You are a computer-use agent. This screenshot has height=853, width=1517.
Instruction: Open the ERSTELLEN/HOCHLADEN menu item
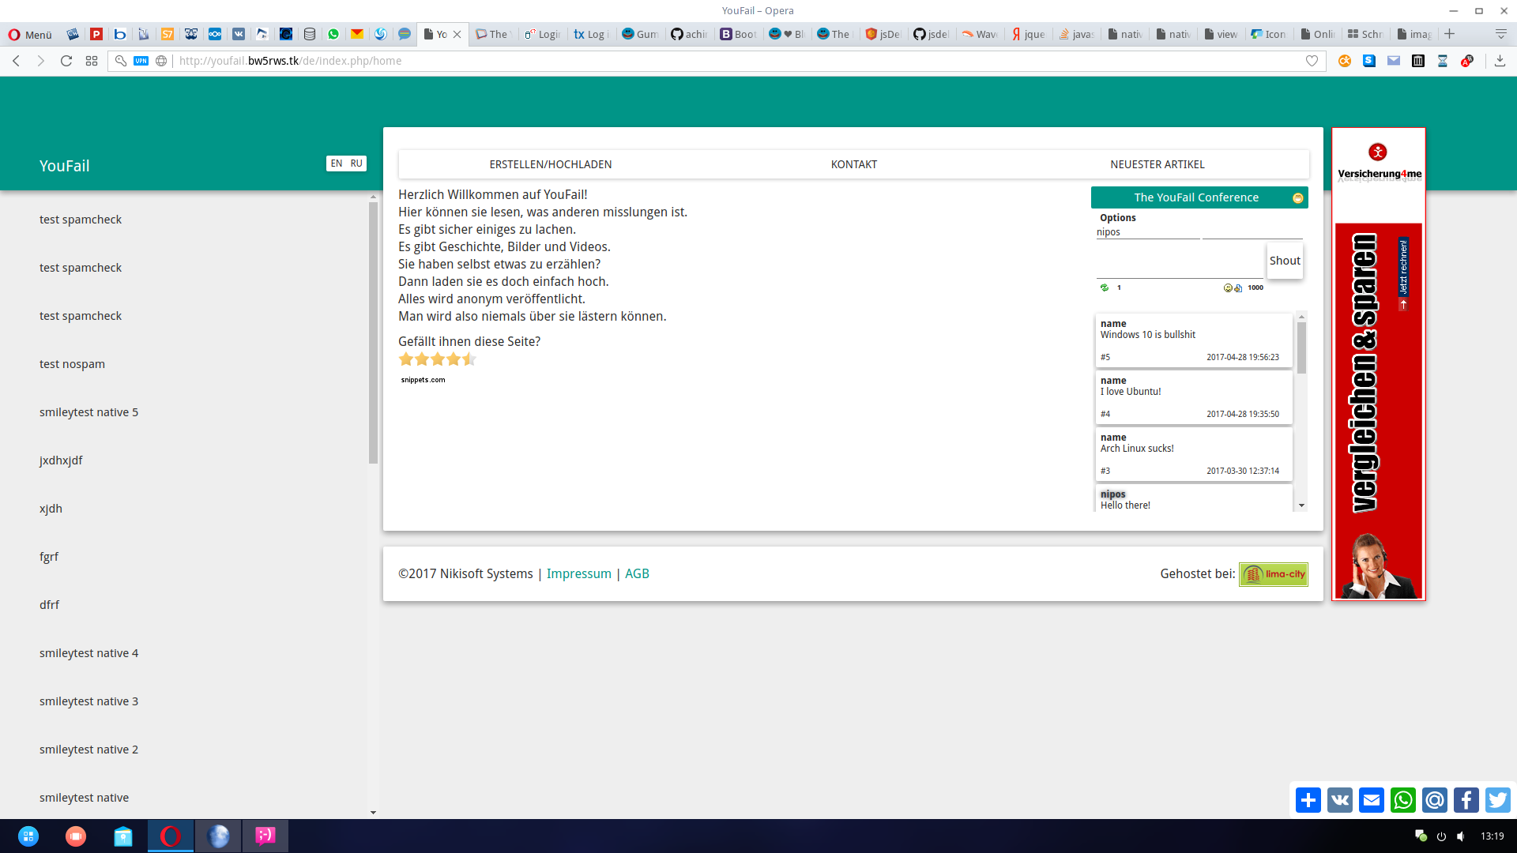pos(550,164)
